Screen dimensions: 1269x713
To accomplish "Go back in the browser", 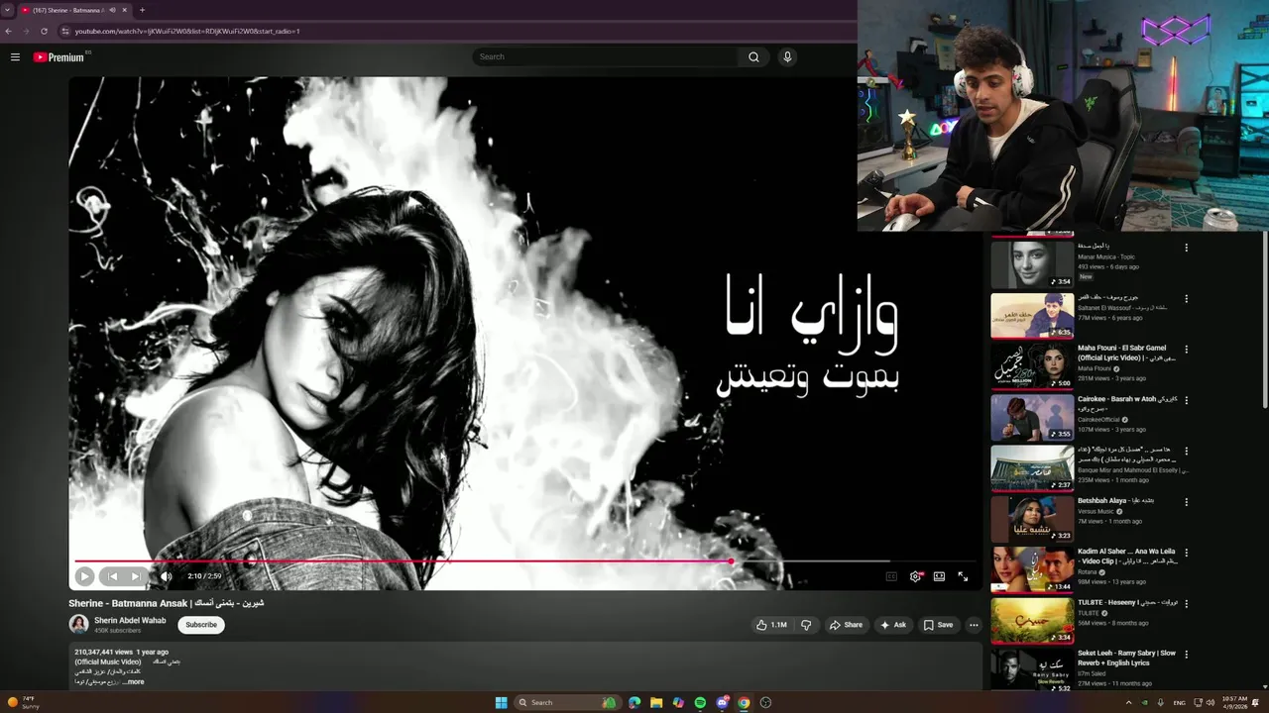I will pos(9,31).
